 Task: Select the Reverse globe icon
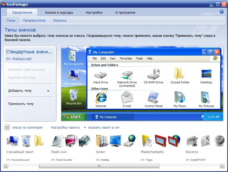click(220, 141)
